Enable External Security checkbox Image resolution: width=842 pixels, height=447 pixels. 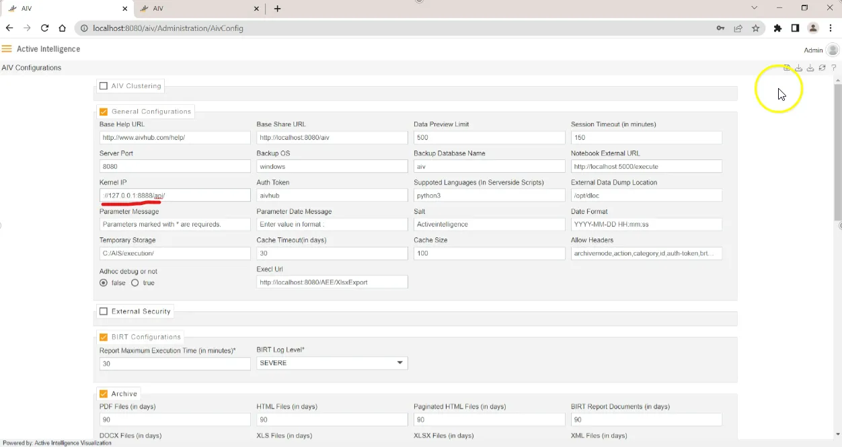click(x=104, y=311)
